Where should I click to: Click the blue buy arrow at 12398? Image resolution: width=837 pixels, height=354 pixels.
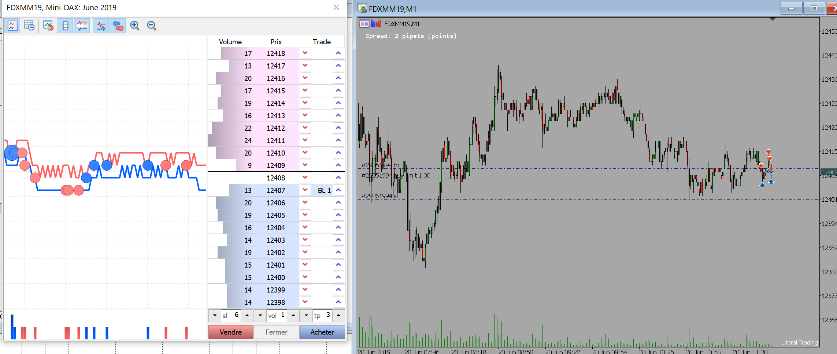tap(338, 302)
